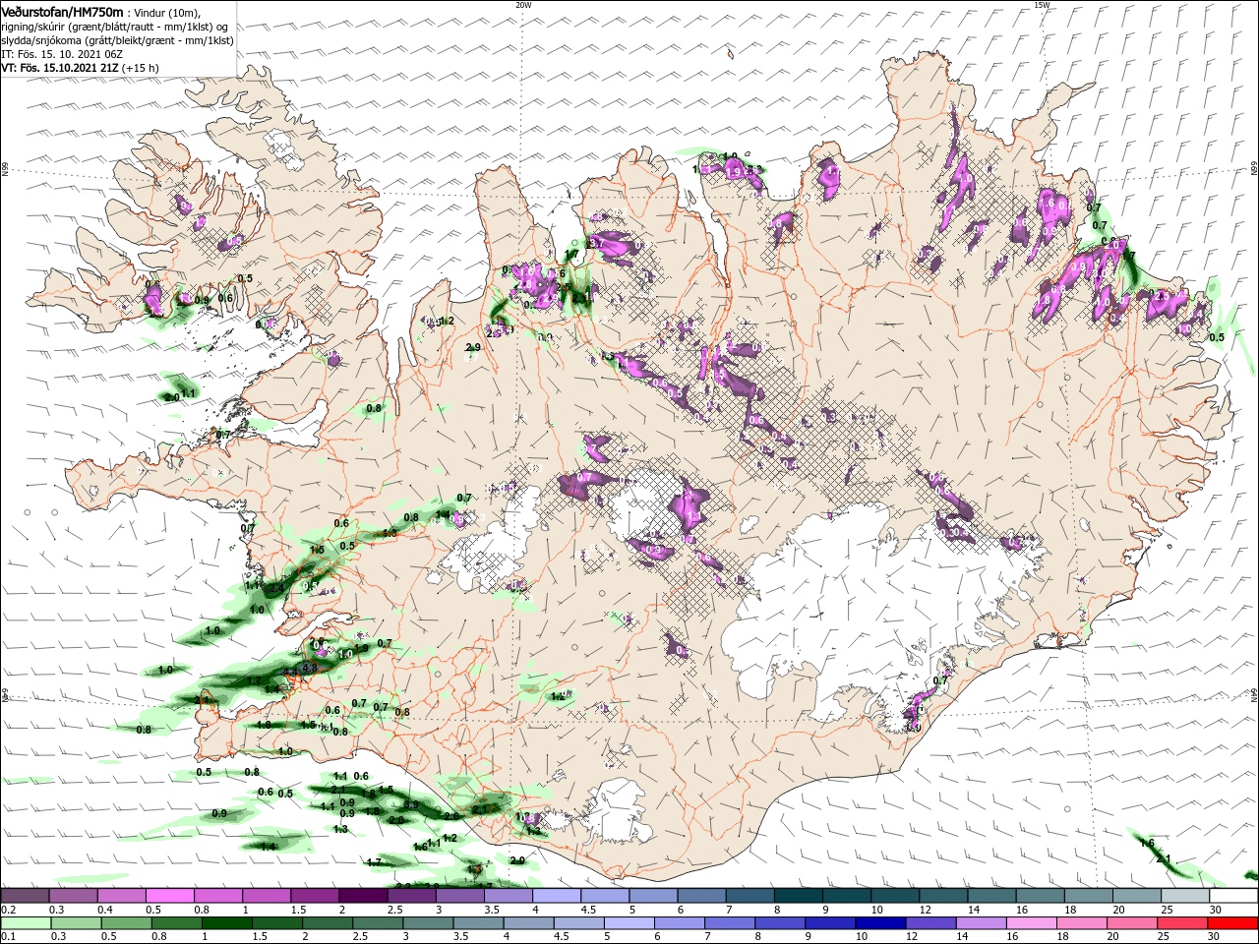Click the palest green 0.1 swatch in lower legend
This screenshot has width=1259, height=944.
pos(26,922)
